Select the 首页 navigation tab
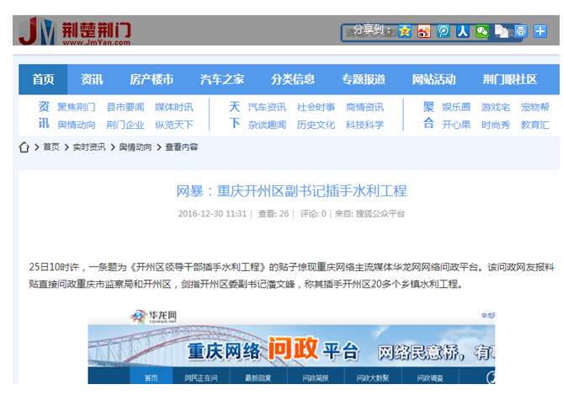 pyautogui.click(x=44, y=80)
